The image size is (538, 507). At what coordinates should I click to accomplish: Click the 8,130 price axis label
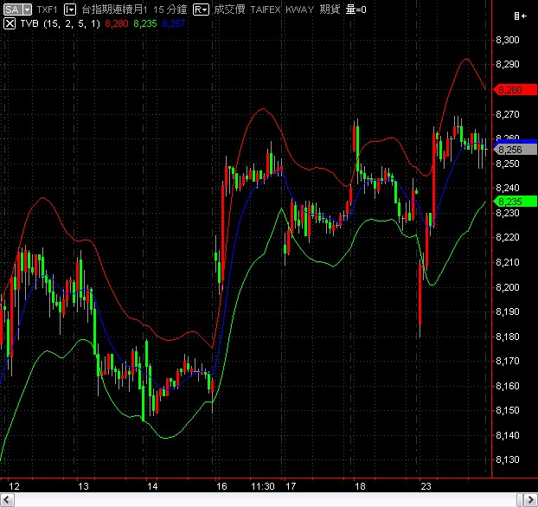coord(508,459)
